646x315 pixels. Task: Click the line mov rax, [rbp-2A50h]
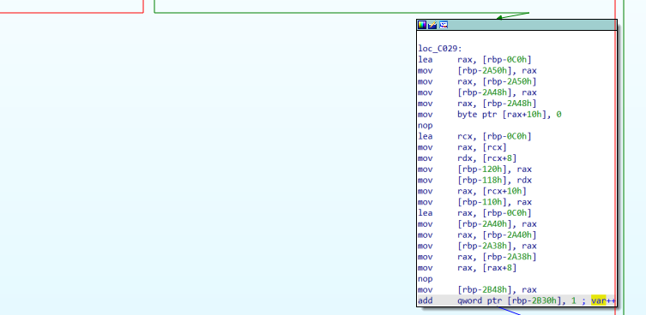pyautogui.click(x=477, y=81)
